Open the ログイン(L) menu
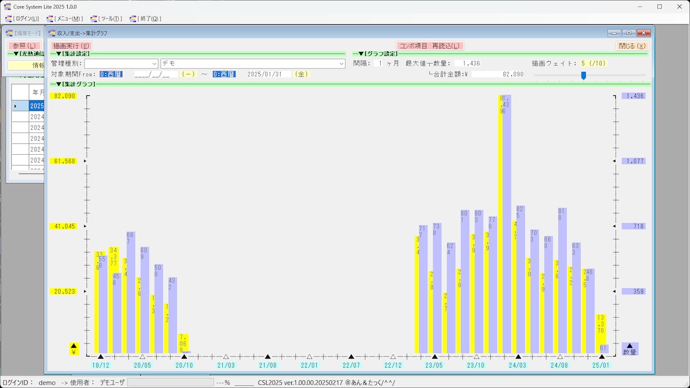 23,19
